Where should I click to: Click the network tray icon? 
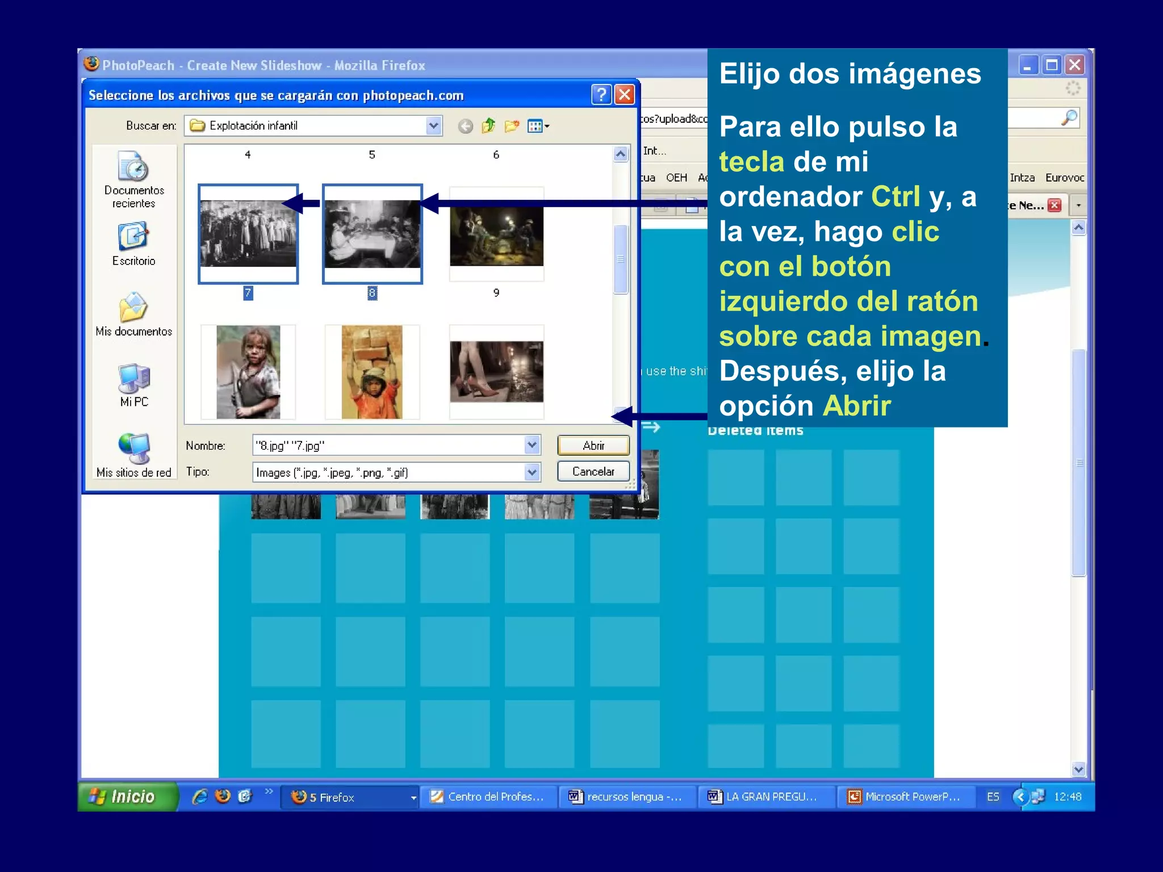(1038, 797)
